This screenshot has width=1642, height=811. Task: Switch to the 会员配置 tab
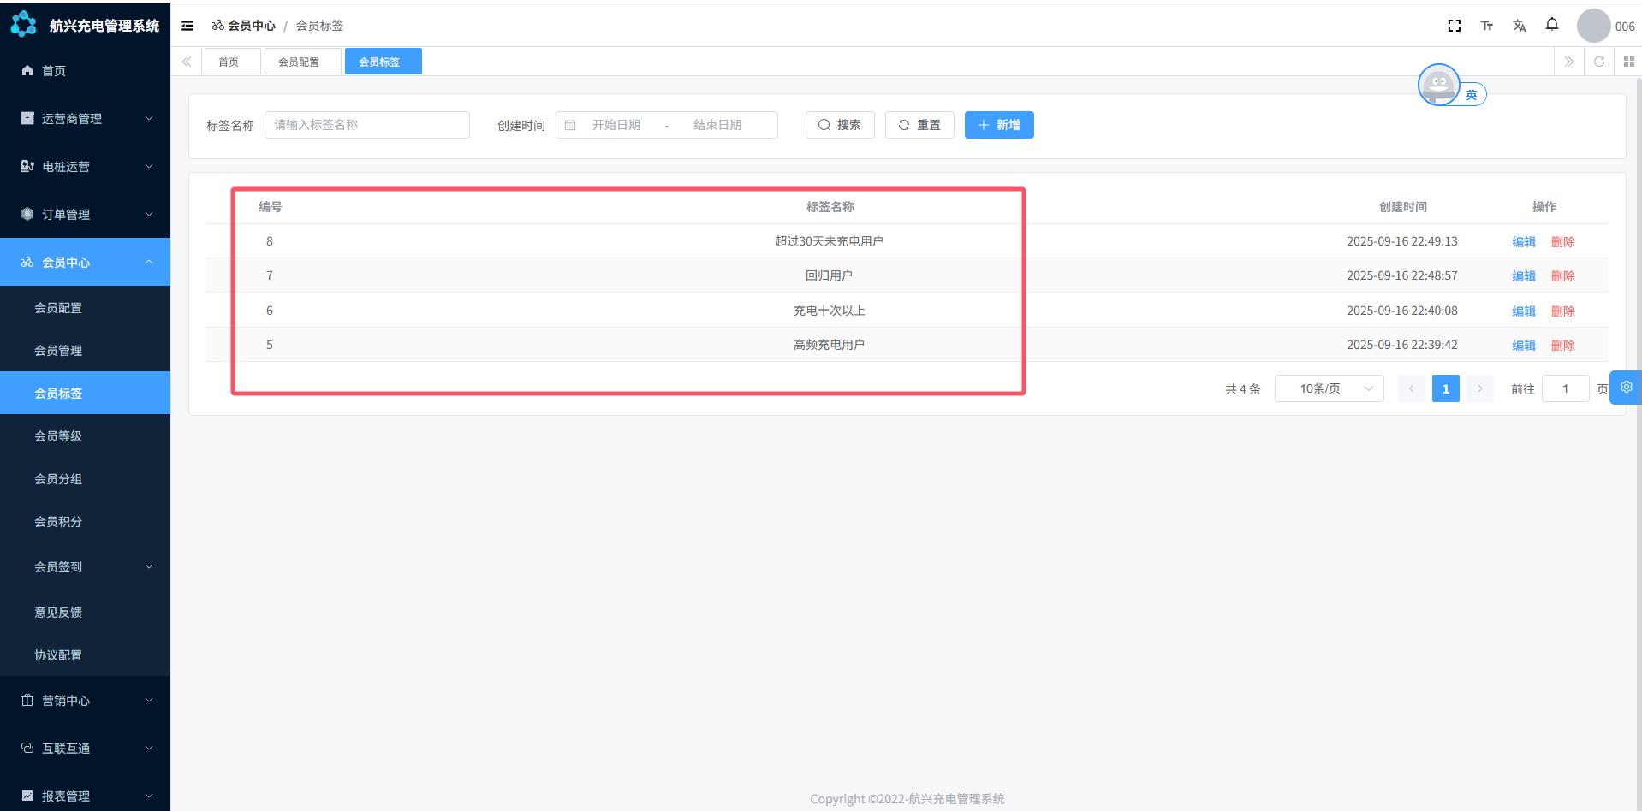[299, 62]
